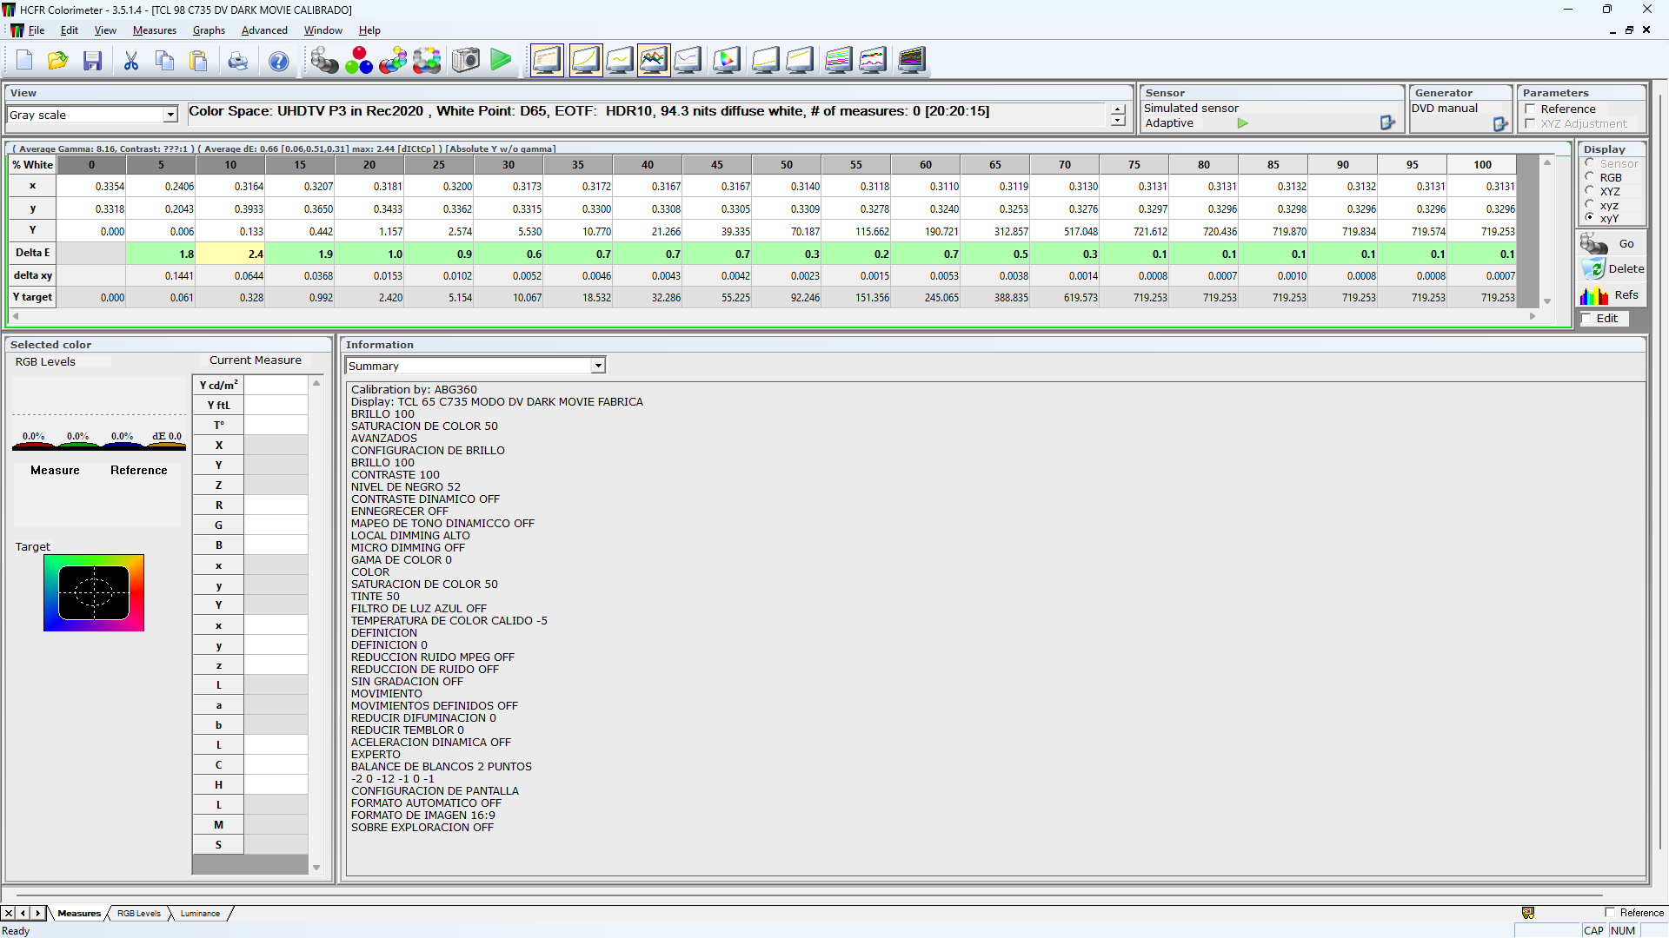The image size is (1669, 938).
Task: Open the Advanced menu
Action: point(264,30)
